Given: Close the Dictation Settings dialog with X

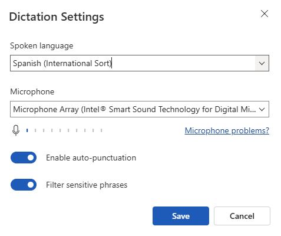Looking at the screenshot, I should point(265,14).
